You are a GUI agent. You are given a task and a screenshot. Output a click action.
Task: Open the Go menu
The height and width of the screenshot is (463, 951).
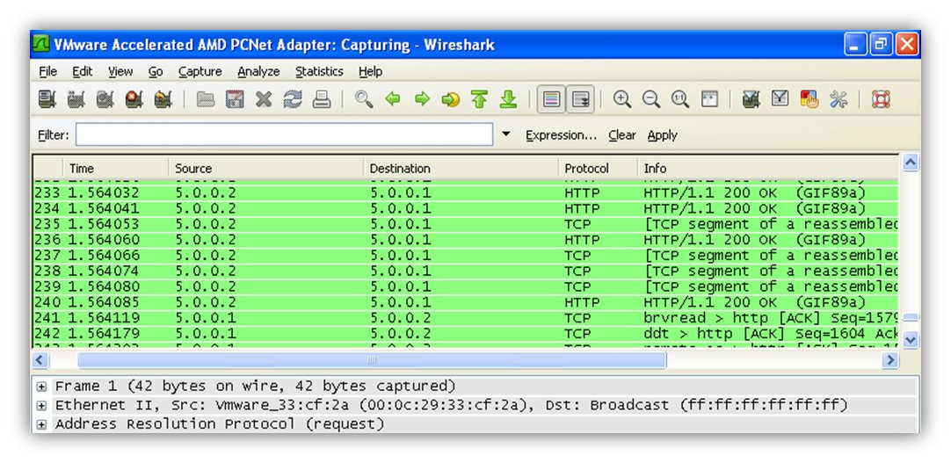[x=156, y=71]
